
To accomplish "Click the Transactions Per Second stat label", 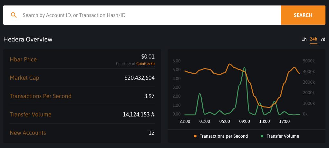I will click(x=41, y=96).
